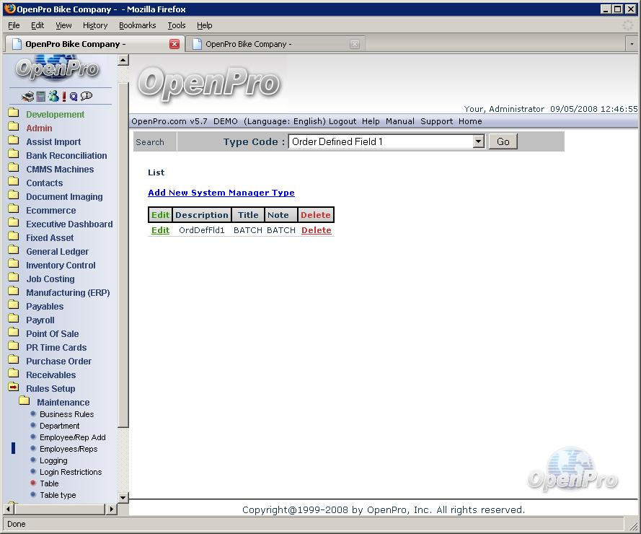
Task: Click the Add New System Manager Type link
Action: tap(221, 193)
